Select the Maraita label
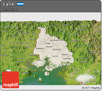The height and width of the screenshot is (91, 102). (x=97, y=27)
